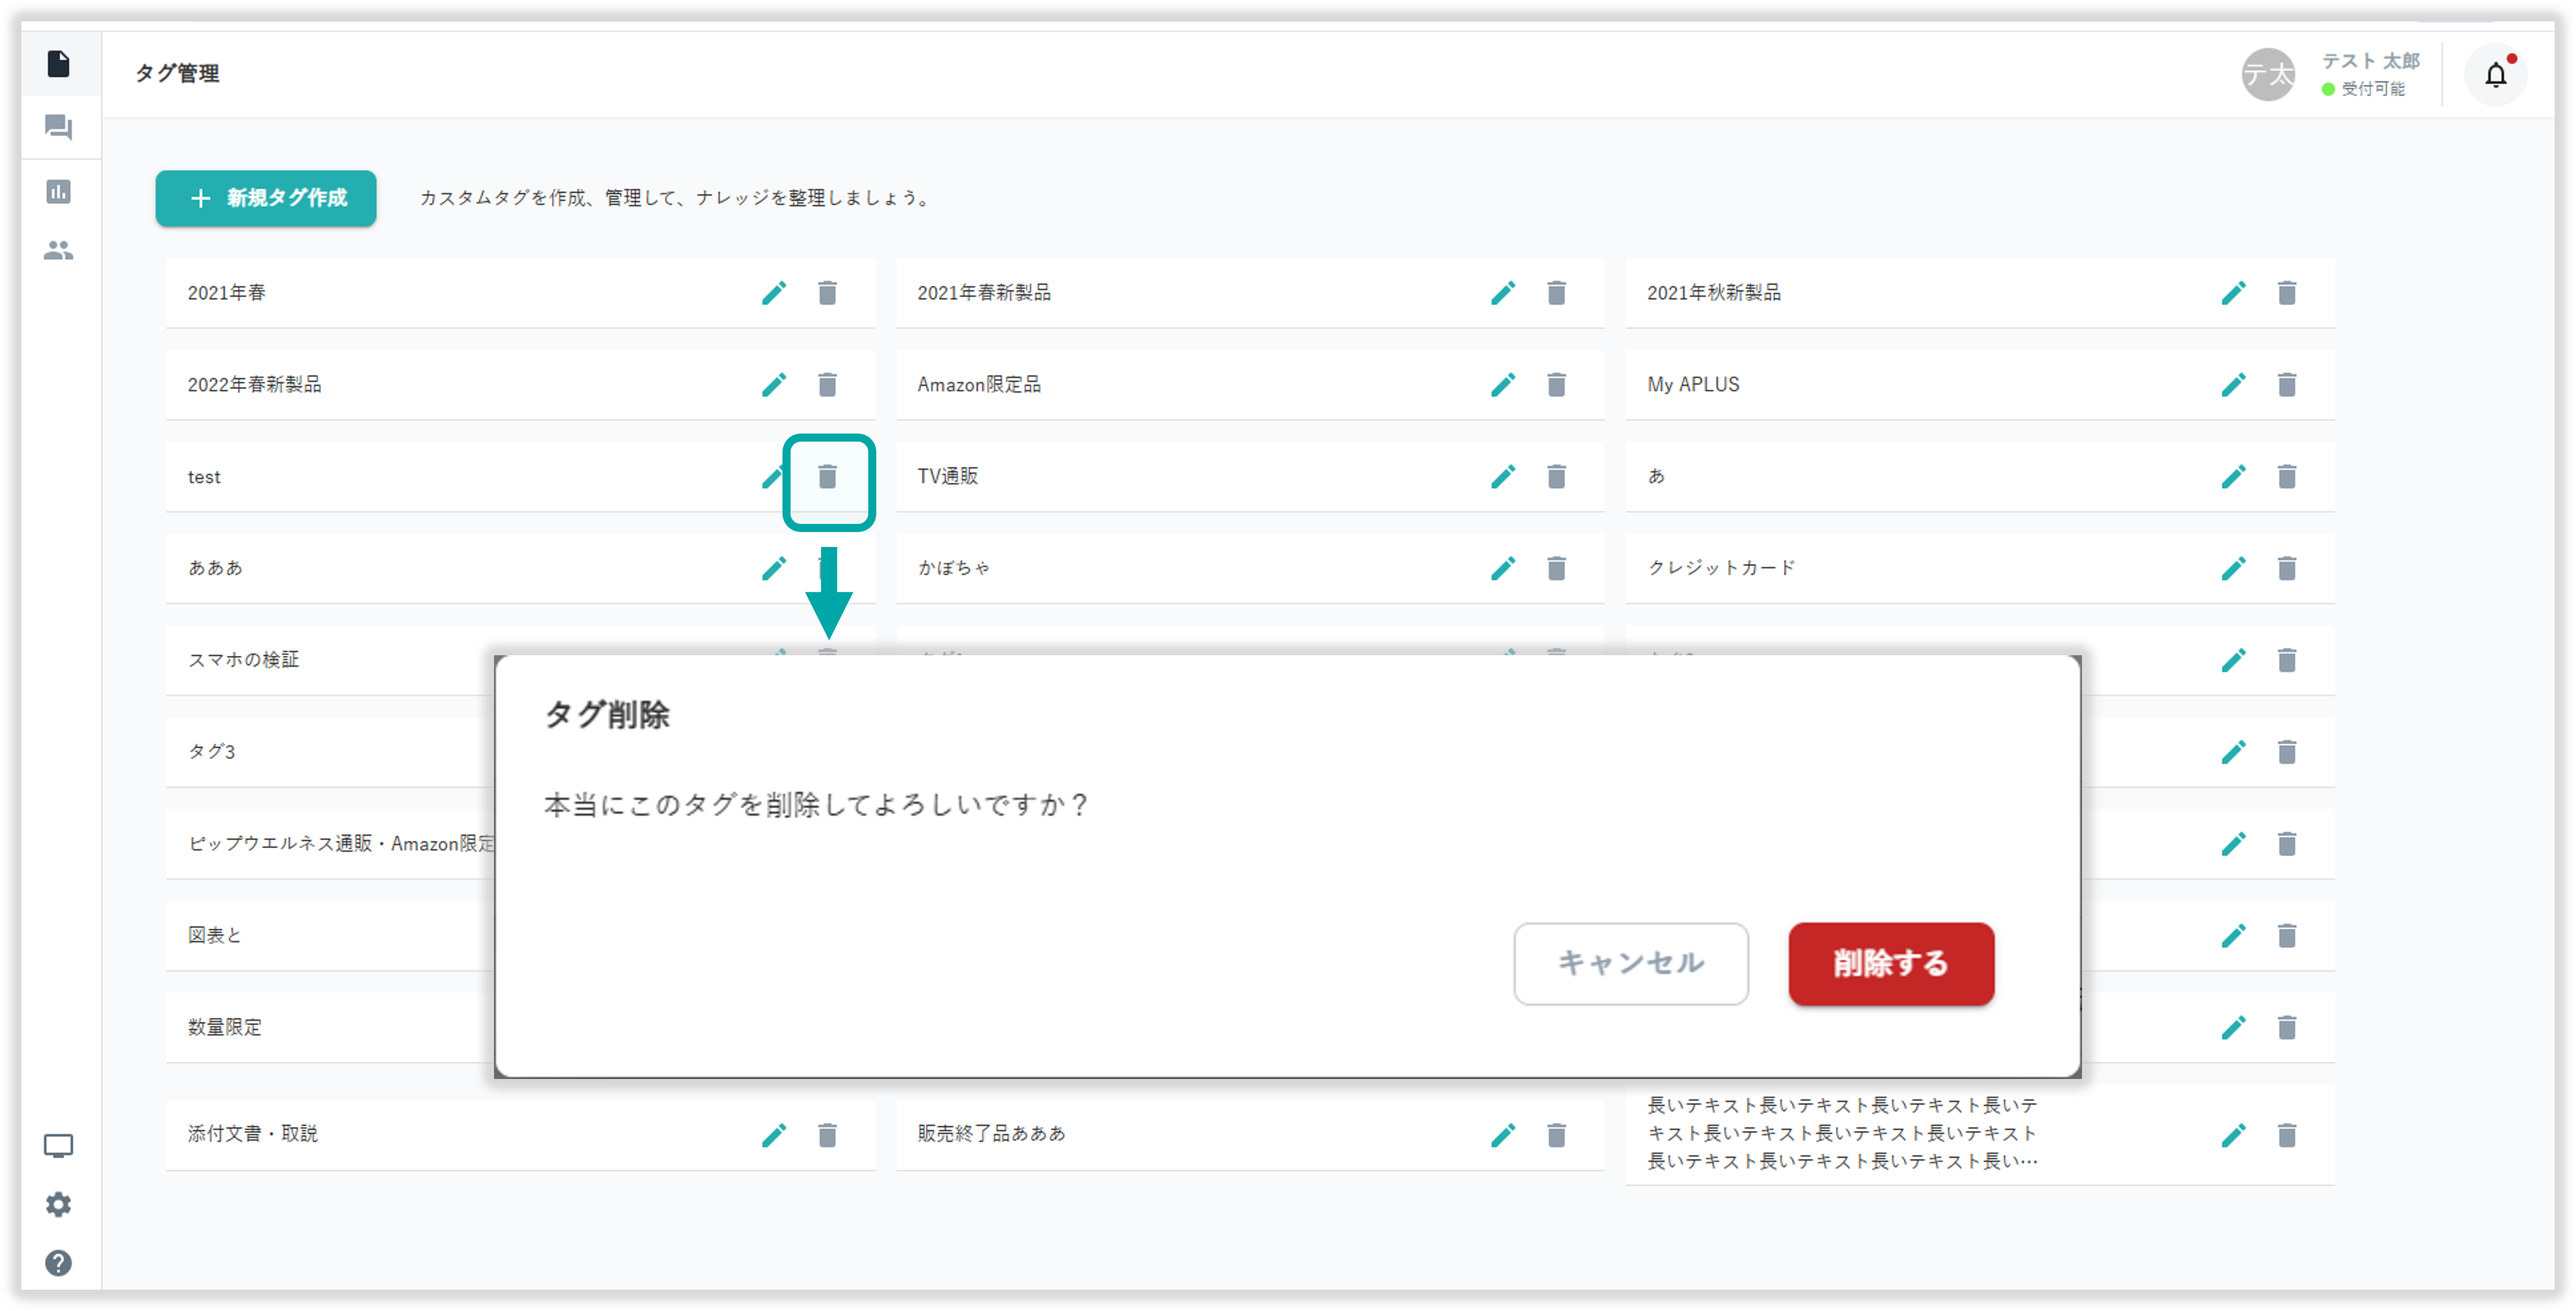
Task: Open the analytics chart in the sidebar
Action: coord(59,191)
